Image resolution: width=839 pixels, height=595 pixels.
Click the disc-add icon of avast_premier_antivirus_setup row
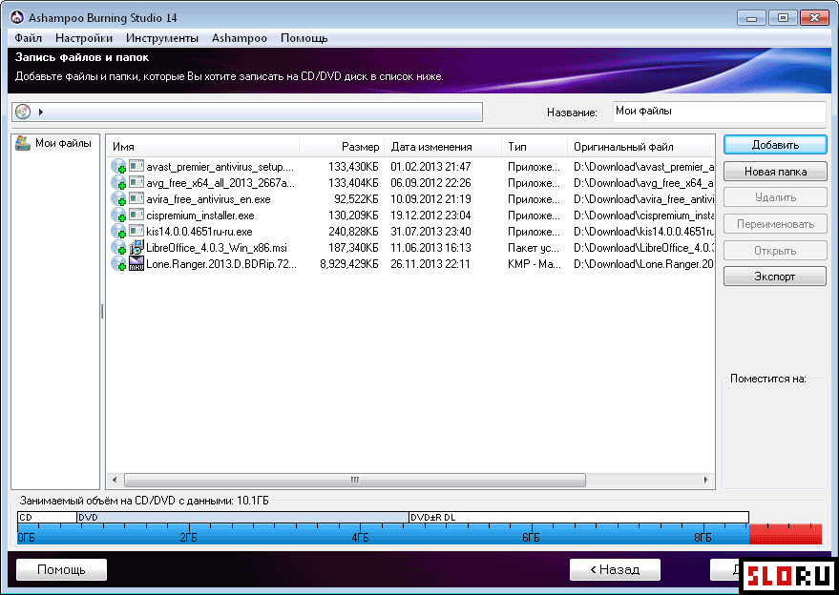[118, 167]
